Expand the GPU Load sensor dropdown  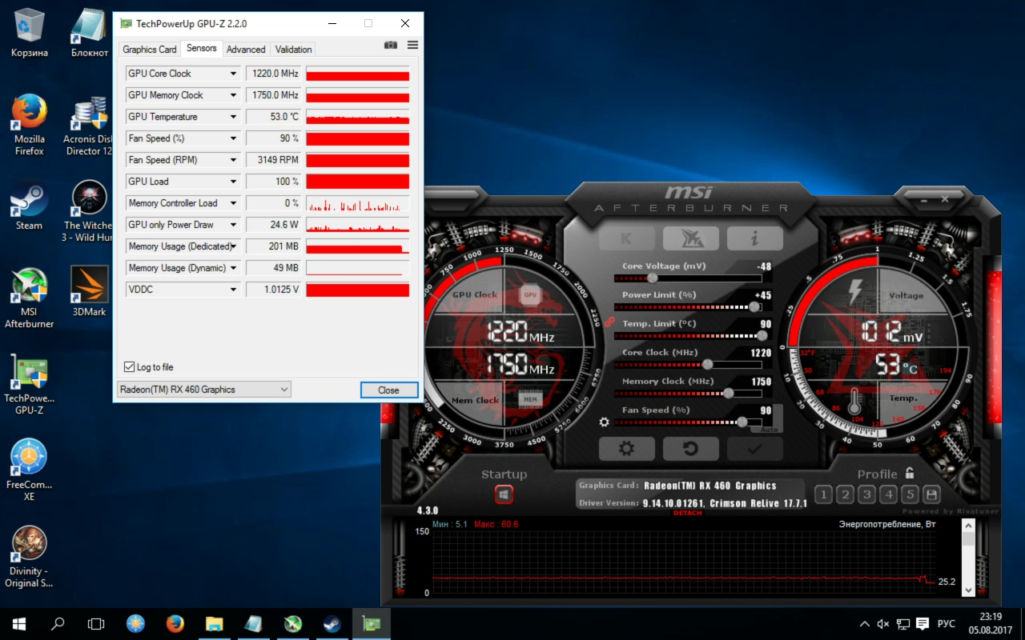click(x=234, y=182)
